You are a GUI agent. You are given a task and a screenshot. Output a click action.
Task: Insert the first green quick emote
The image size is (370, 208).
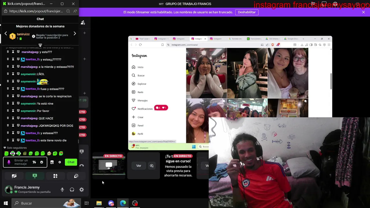click(x=6, y=153)
